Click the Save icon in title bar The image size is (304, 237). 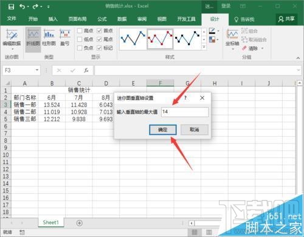pyautogui.click(x=11, y=7)
